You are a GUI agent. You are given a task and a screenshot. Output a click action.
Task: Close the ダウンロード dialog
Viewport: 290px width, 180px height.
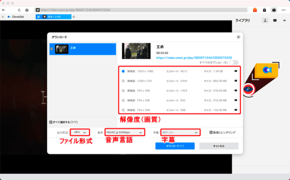tap(238, 37)
